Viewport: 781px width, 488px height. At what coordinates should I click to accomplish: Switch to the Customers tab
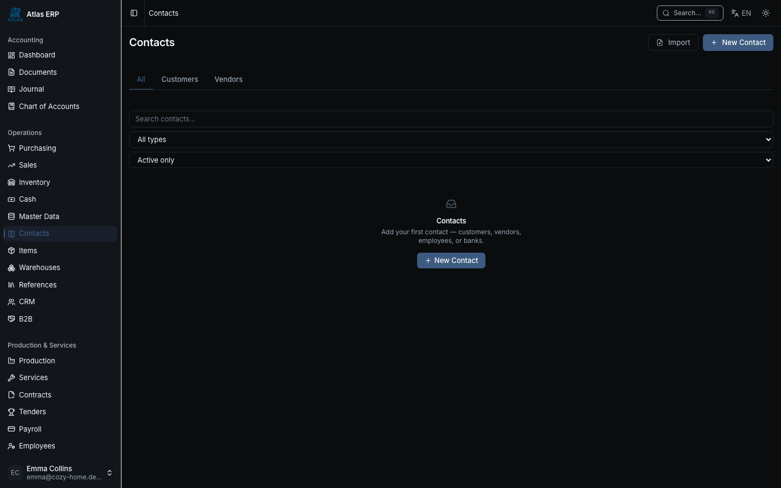point(180,79)
